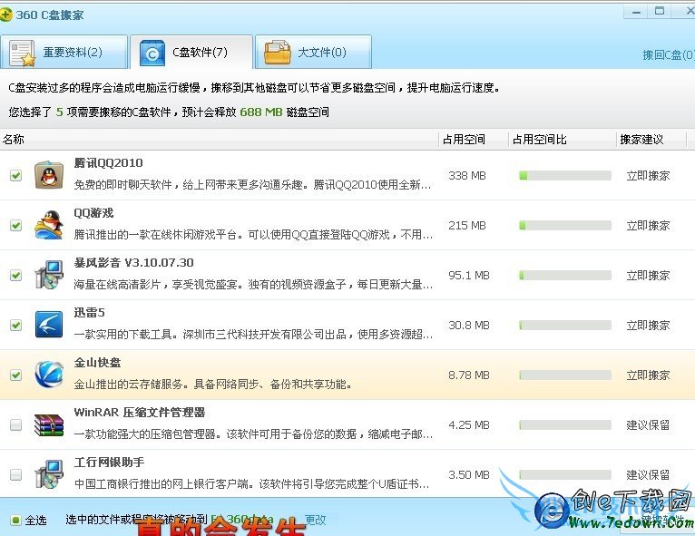Sort by the 占用空间 column header
The height and width of the screenshot is (536, 695).
[x=474, y=140]
